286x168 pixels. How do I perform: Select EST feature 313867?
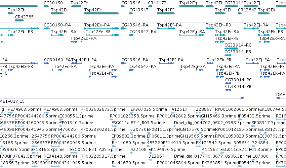[x=150, y=160]
